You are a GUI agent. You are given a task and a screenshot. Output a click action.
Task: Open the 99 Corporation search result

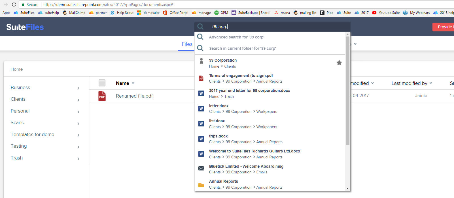[223, 60]
